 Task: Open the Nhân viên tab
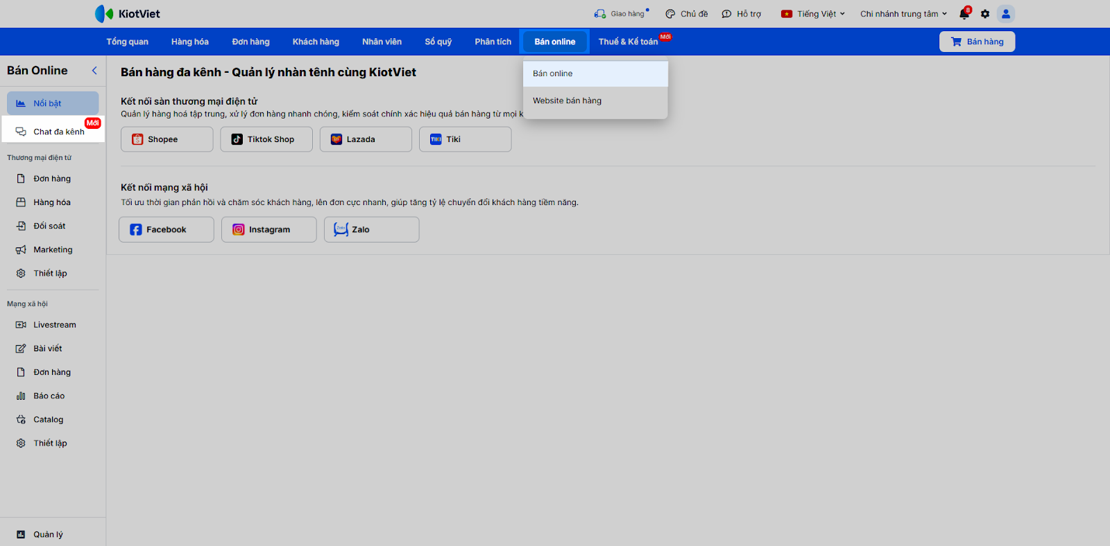tap(382, 42)
